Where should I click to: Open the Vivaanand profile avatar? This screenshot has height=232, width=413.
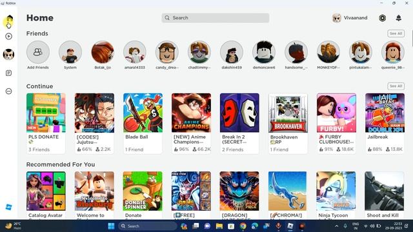click(337, 18)
